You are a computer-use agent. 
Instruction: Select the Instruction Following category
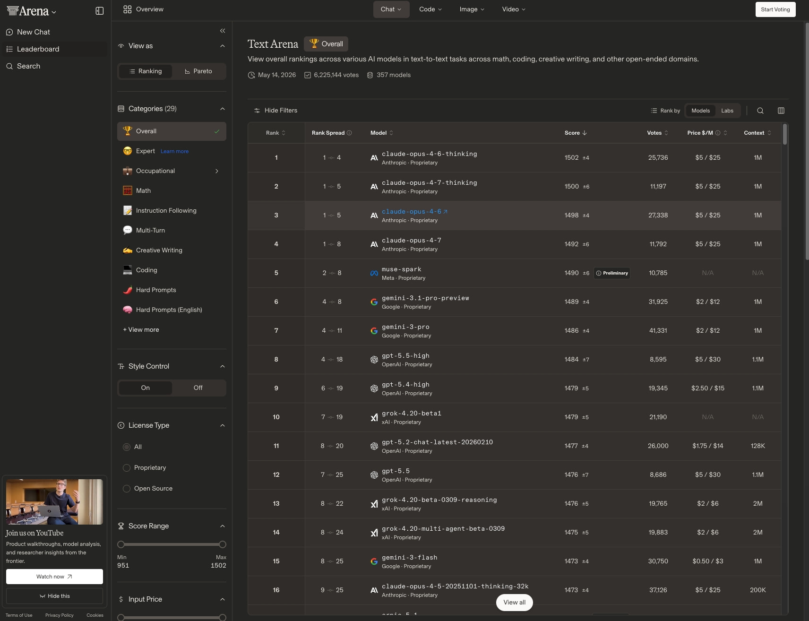point(172,211)
